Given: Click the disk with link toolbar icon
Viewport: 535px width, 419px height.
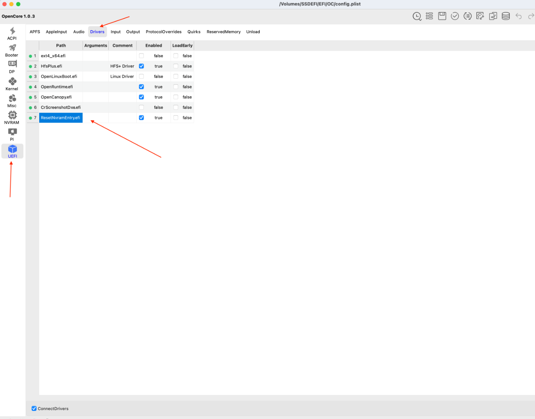Looking at the screenshot, I should [480, 16].
